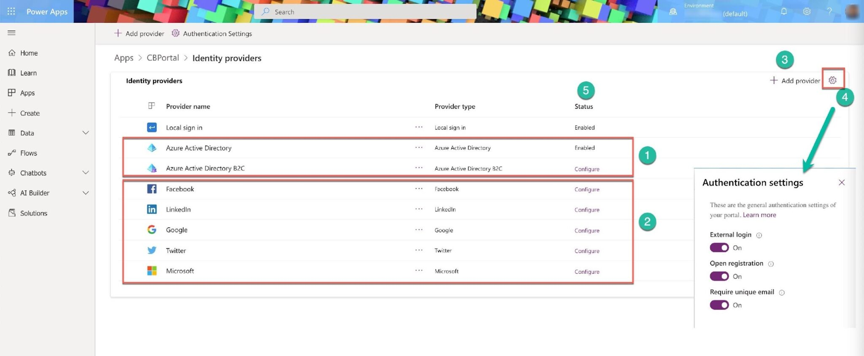Click the Provider name column header

click(188, 106)
